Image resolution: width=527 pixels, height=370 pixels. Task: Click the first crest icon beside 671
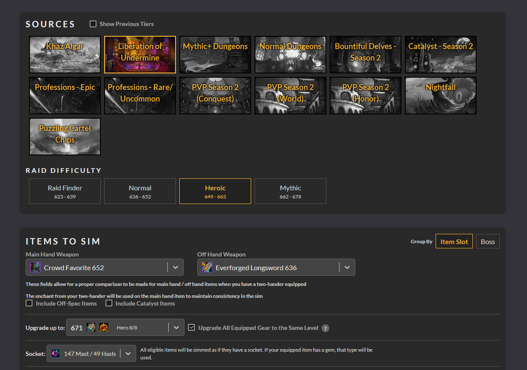pyautogui.click(x=91, y=328)
